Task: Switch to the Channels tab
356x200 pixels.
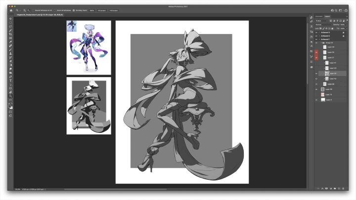Action: click(319, 16)
